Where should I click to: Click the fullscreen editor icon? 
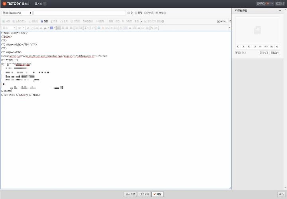click(x=230, y=22)
